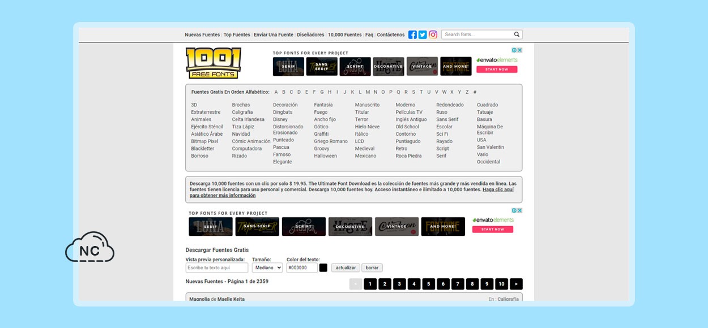This screenshot has height=328, width=708.
Task: Open Top Fuentes menu item
Action: pyautogui.click(x=237, y=35)
